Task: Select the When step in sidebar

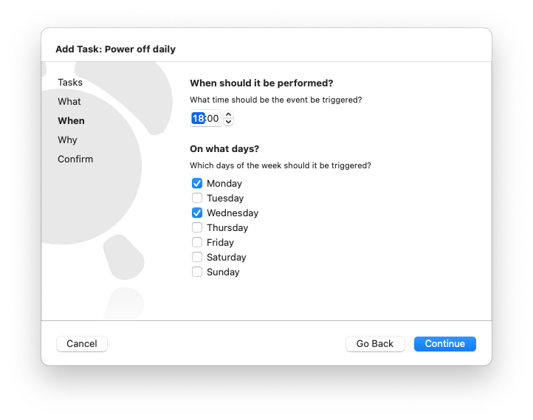Action: [71, 120]
